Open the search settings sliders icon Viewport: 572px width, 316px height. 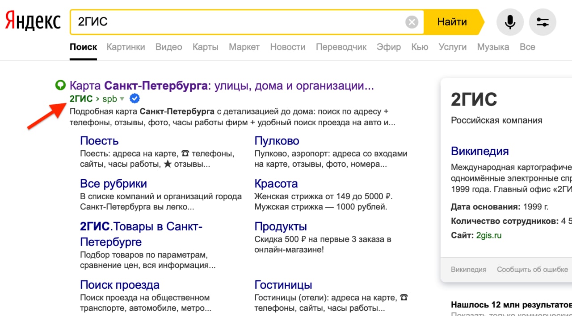(x=543, y=22)
